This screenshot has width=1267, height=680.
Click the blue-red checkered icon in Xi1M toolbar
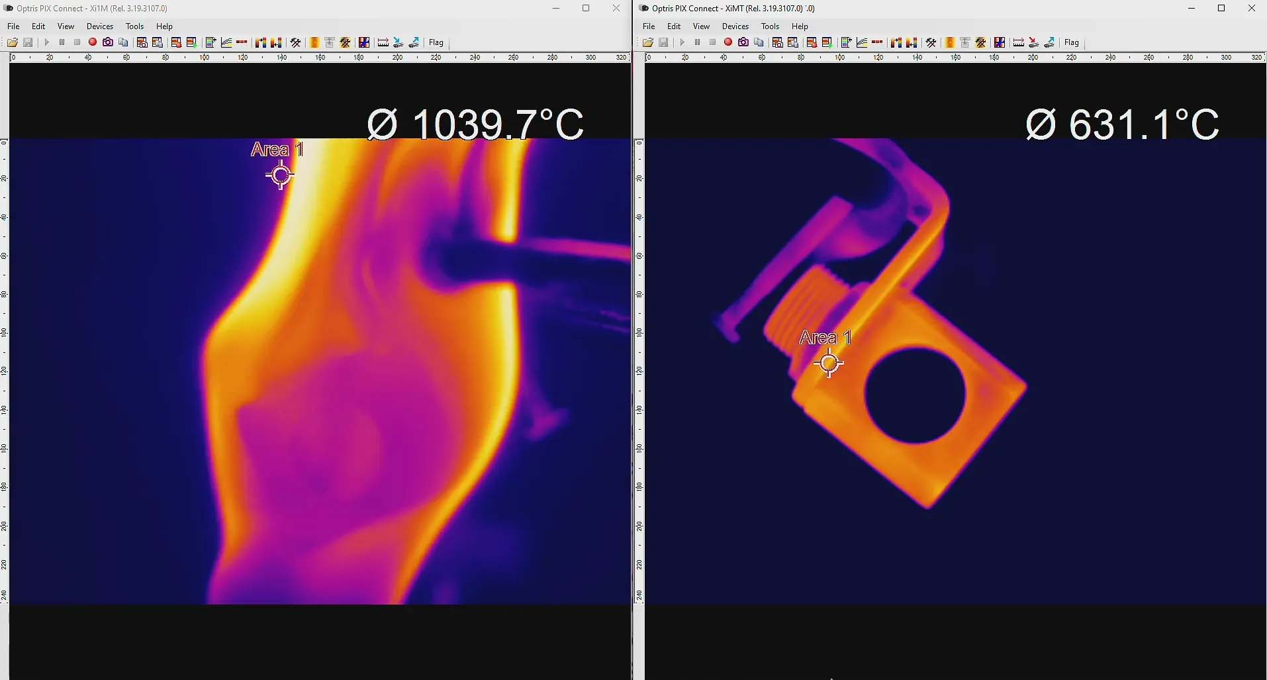(x=364, y=42)
